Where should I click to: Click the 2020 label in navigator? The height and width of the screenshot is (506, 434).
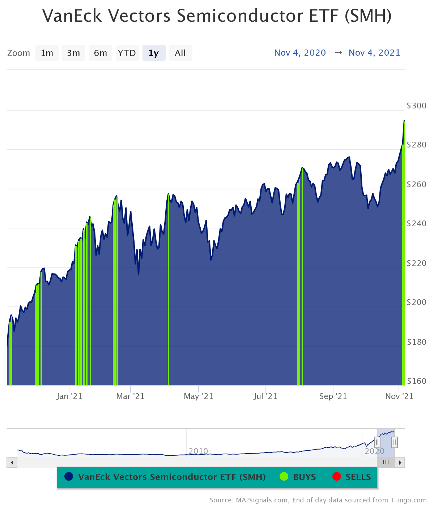click(375, 451)
